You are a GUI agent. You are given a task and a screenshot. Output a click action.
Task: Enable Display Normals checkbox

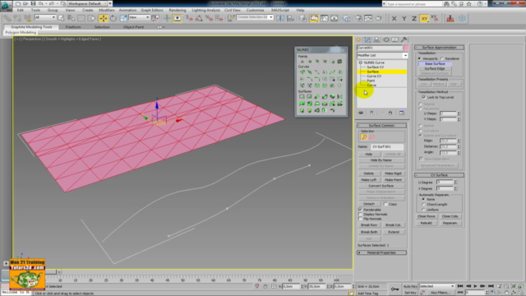(361, 214)
